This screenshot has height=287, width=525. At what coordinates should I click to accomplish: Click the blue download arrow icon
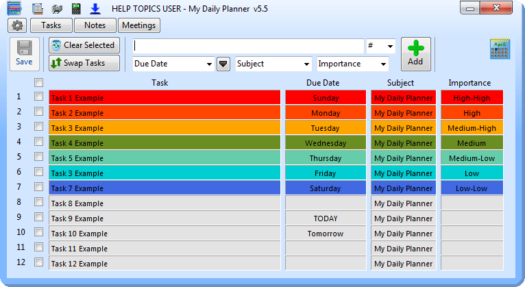coord(95,9)
